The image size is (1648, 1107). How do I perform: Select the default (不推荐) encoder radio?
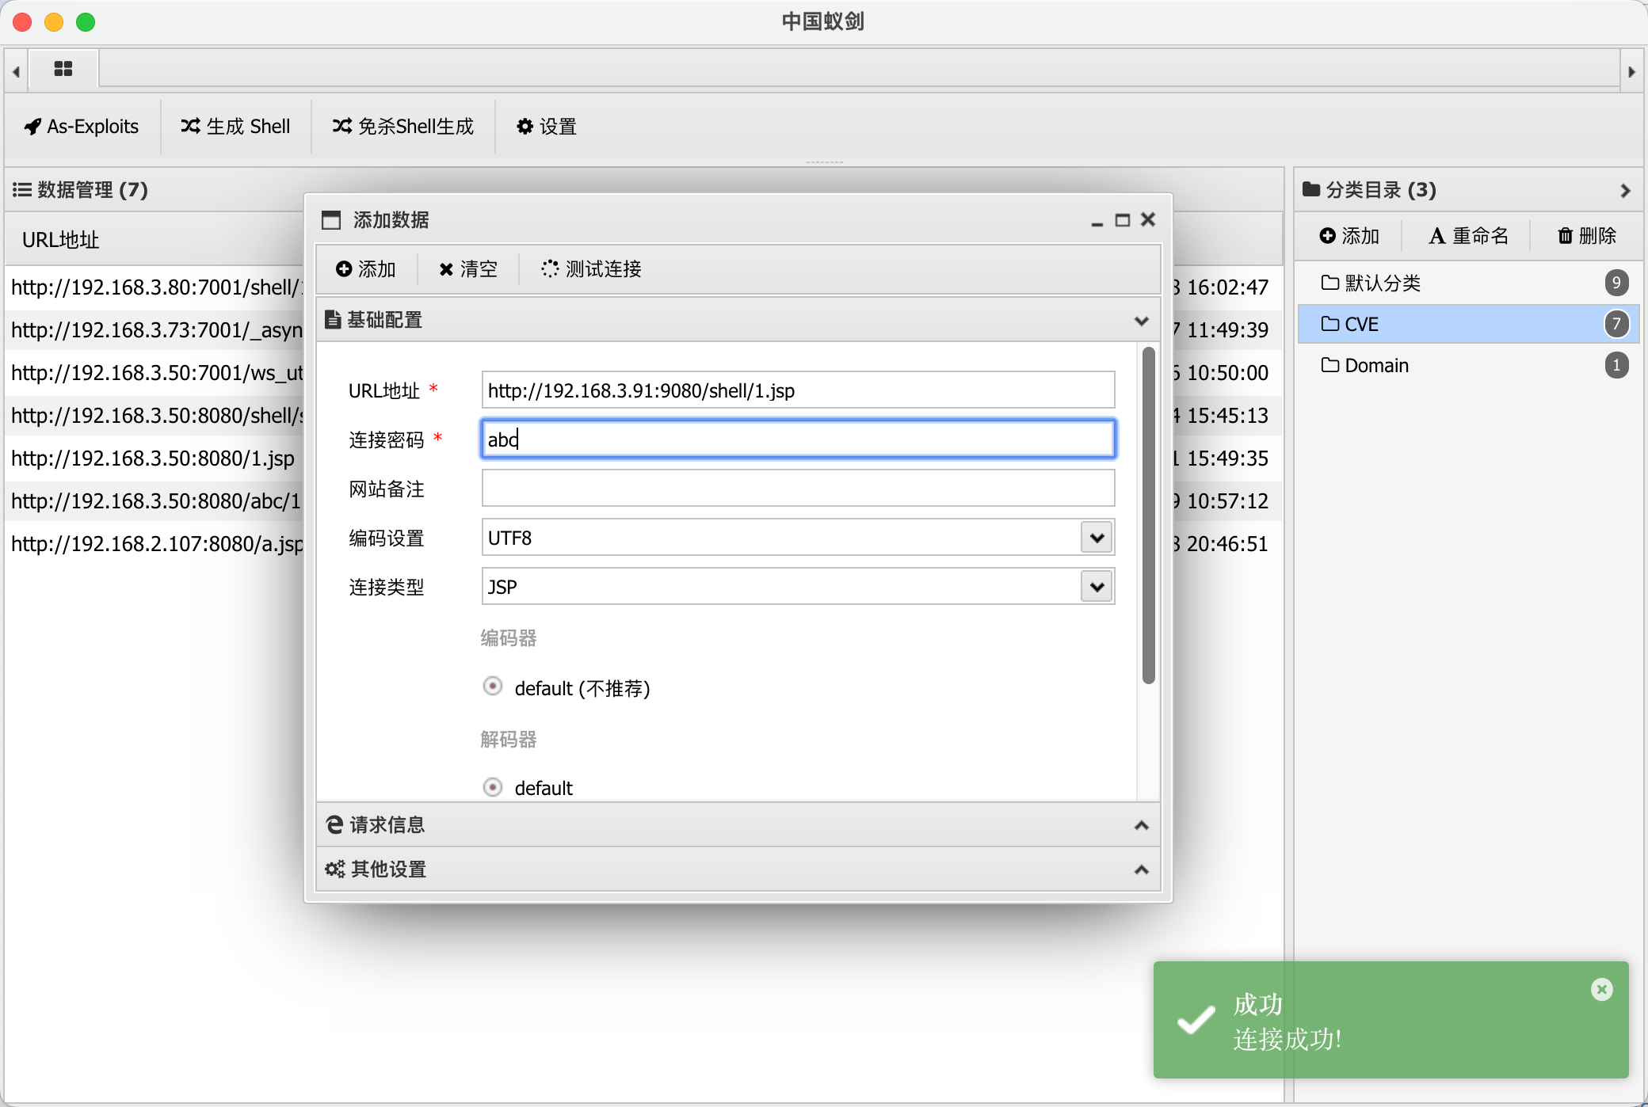(x=493, y=687)
